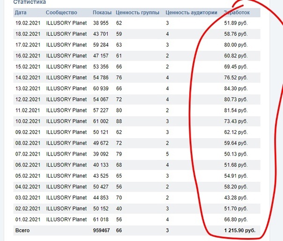Select the date 11.02.2021
Viewport: 283px width, 241px height.
(x=28, y=110)
